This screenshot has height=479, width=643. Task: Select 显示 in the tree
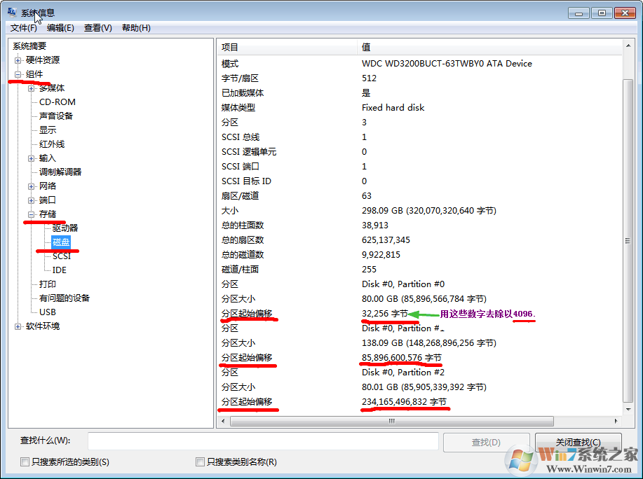coord(48,130)
